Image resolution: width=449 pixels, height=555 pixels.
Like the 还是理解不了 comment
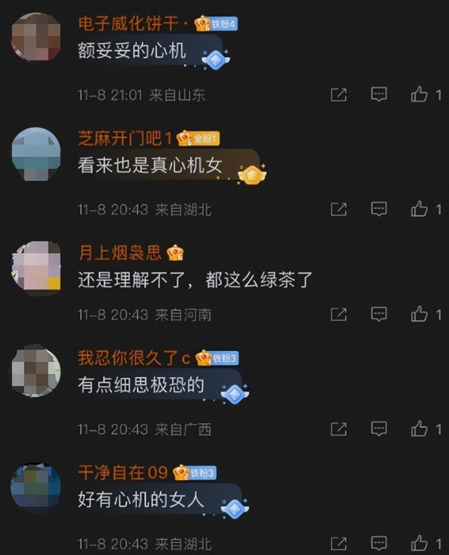point(419,313)
